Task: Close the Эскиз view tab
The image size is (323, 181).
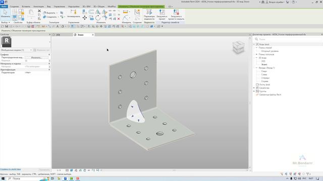Action: click(93, 35)
